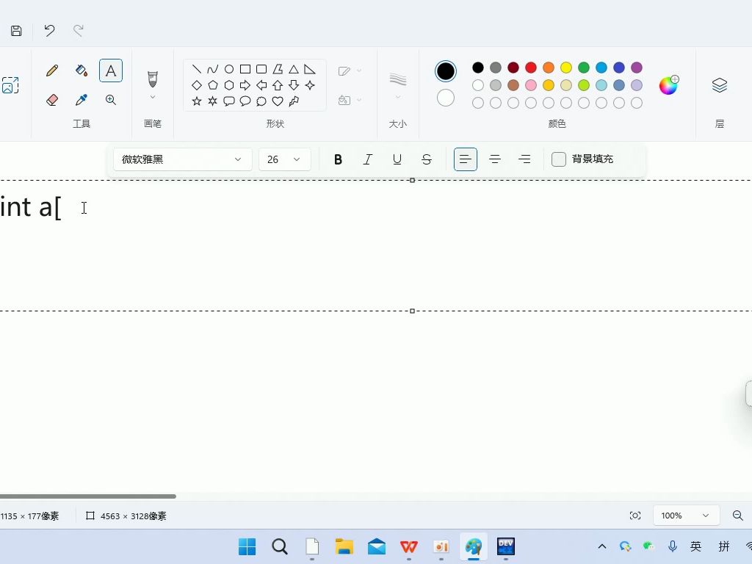Open the 层 (Layers) panel
This screenshot has width=752, height=564.
pyautogui.click(x=719, y=84)
